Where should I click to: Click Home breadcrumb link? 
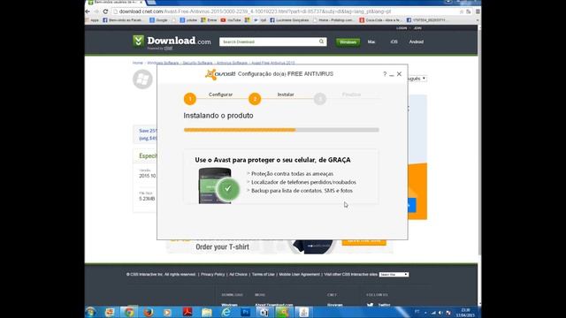coord(138,63)
